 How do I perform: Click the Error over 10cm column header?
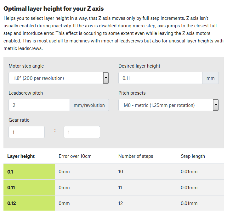coord(75,156)
